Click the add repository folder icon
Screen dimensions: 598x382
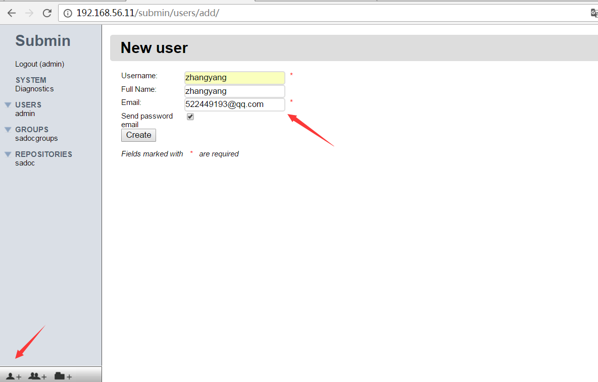point(63,376)
